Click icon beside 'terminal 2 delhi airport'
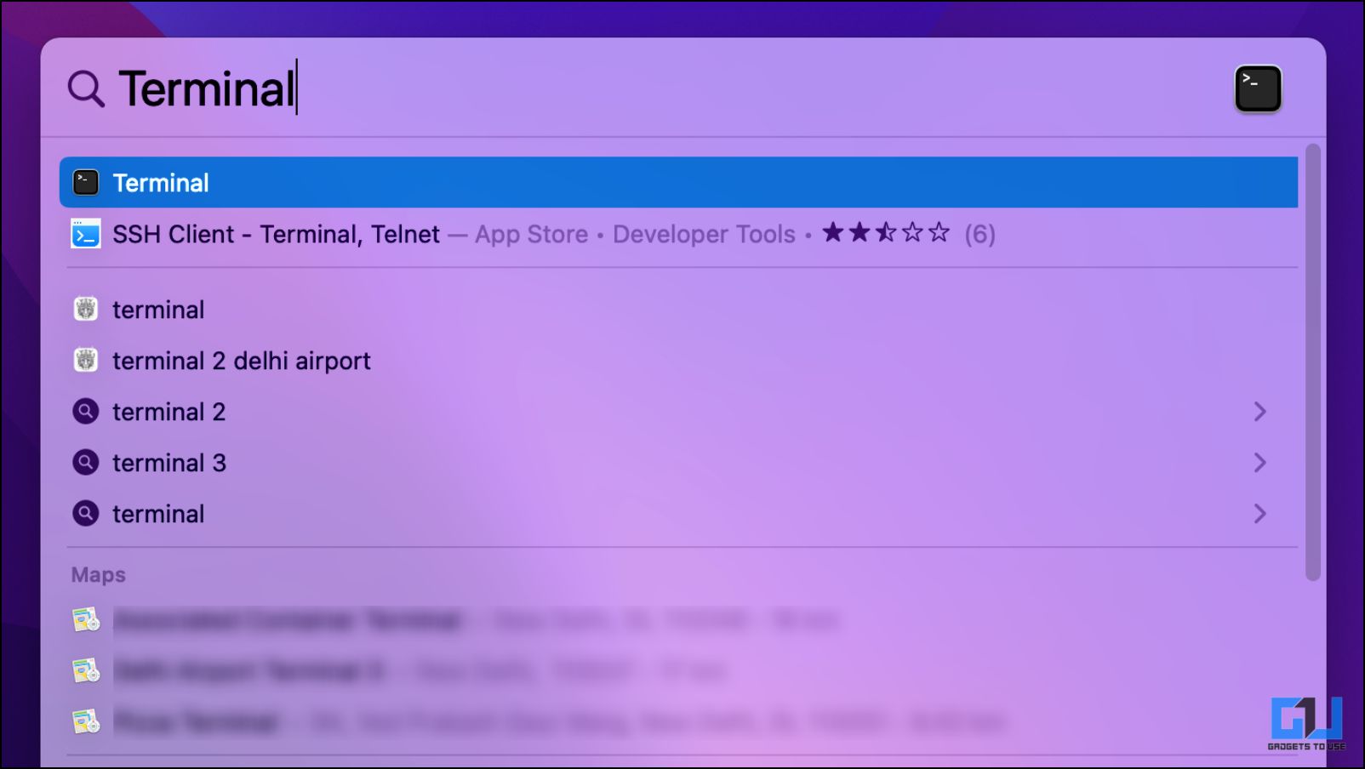Screen dimensions: 1365x769 coord(86,361)
